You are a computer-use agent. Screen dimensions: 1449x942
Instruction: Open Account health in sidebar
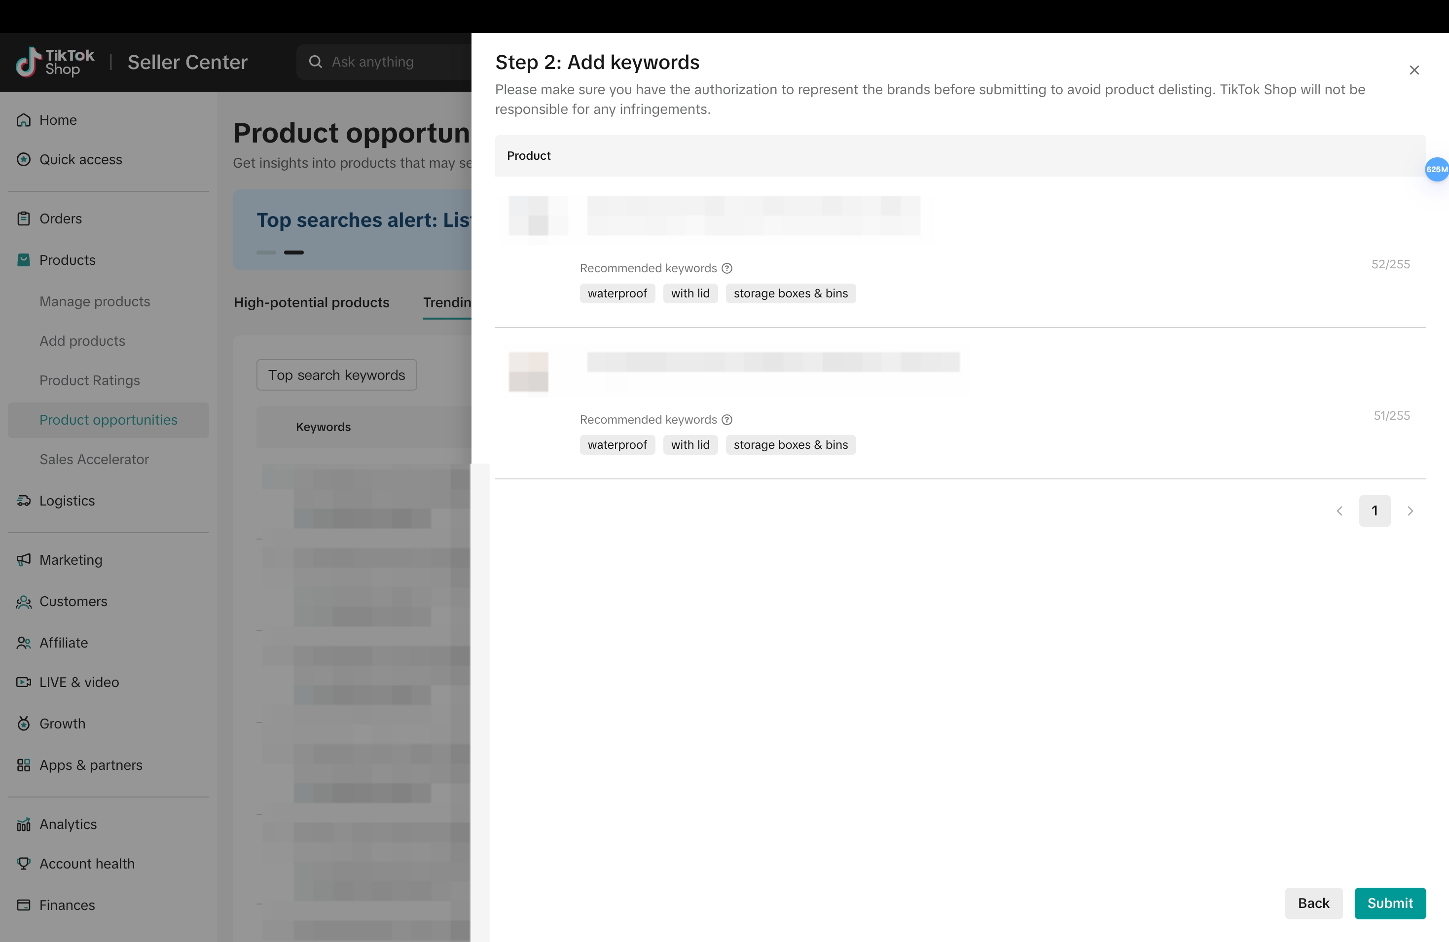(x=109, y=864)
